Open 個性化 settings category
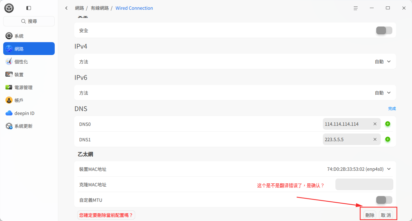412x221 pixels. click(x=29, y=62)
